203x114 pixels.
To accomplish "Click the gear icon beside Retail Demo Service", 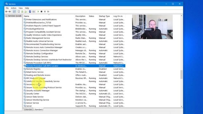I will [25, 72].
